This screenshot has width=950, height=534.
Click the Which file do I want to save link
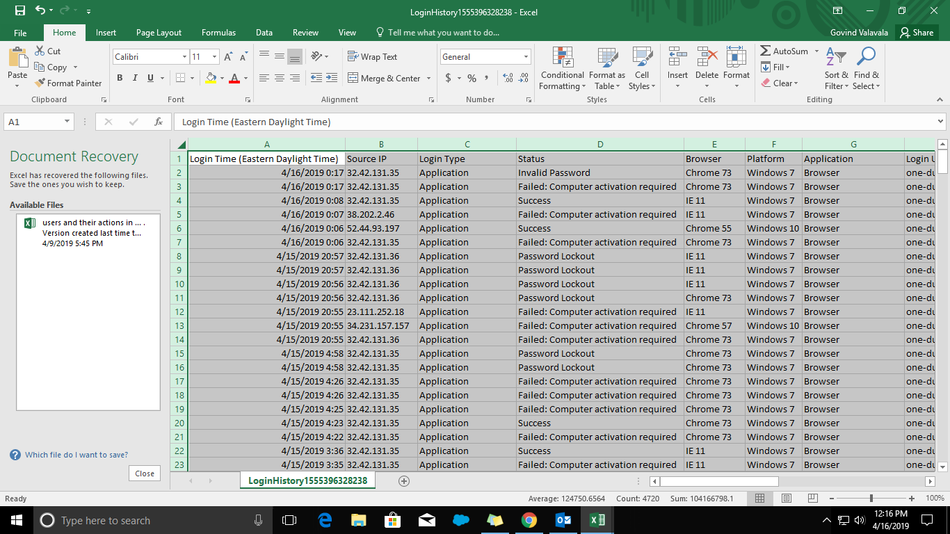click(x=77, y=454)
